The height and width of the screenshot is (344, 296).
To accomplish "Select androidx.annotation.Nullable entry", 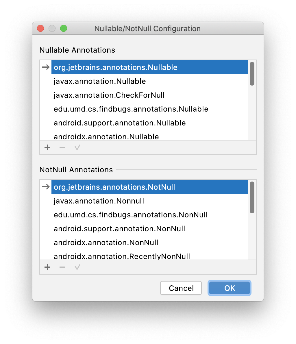I will [150, 136].
